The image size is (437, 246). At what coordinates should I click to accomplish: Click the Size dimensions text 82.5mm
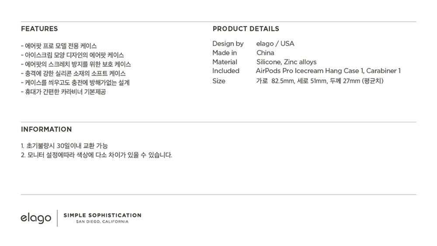(283, 81)
